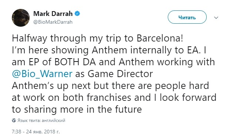Click the word franchises in the tweet
The height and width of the screenshot is (139, 233).
click(109, 97)
